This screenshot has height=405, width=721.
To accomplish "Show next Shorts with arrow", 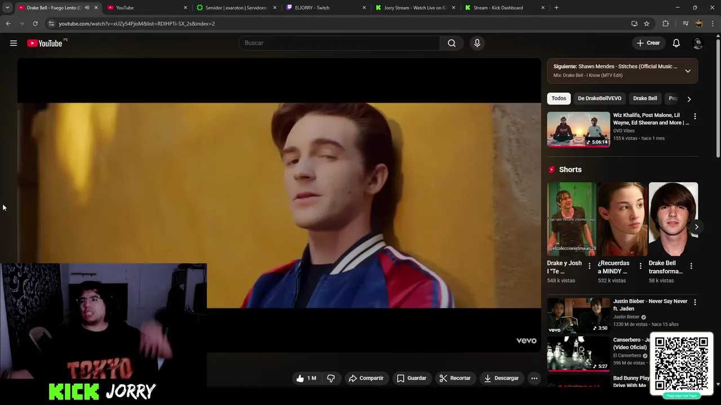I will [696, 227].
